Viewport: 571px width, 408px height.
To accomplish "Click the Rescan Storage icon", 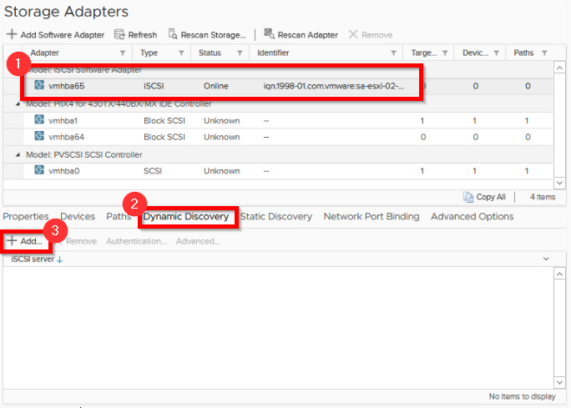I will click(x=173, y=34).
